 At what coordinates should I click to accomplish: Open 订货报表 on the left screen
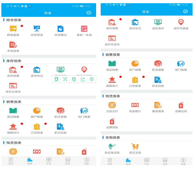37,129
